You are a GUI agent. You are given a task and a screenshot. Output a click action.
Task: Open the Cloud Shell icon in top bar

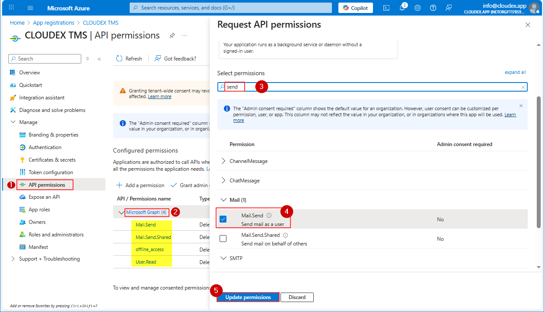point(386,8)
